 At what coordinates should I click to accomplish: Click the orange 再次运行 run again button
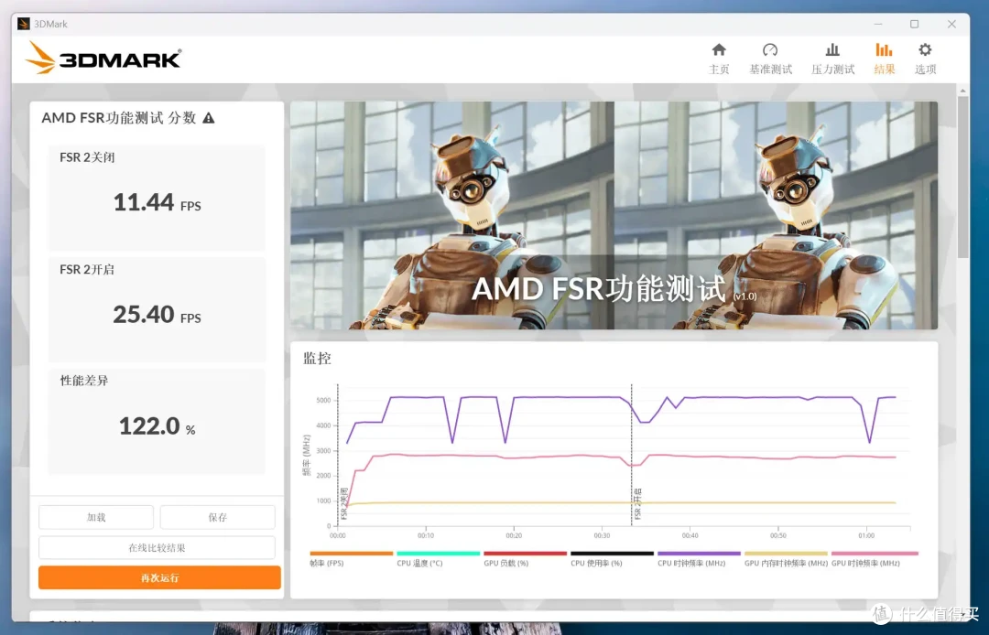pos(159,577)
